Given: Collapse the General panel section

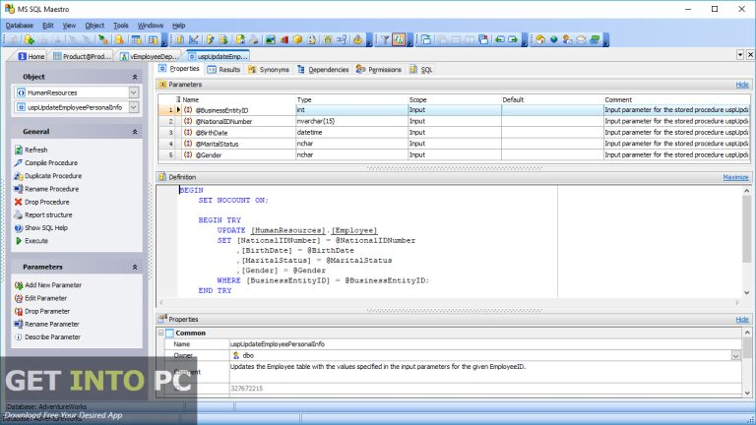Looking at the screenshot, I should (134, 131).
